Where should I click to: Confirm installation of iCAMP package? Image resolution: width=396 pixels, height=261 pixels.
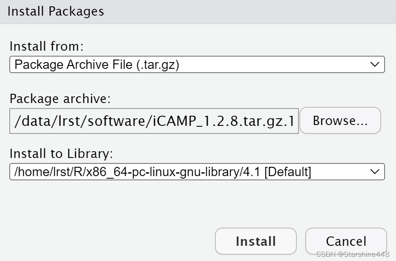click(x=255, y=241)
